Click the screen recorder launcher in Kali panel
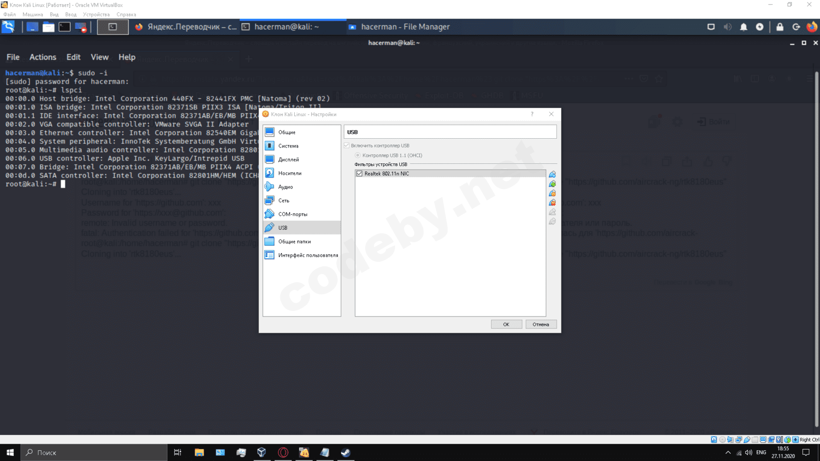820x461 pixels. coord(81,27)
